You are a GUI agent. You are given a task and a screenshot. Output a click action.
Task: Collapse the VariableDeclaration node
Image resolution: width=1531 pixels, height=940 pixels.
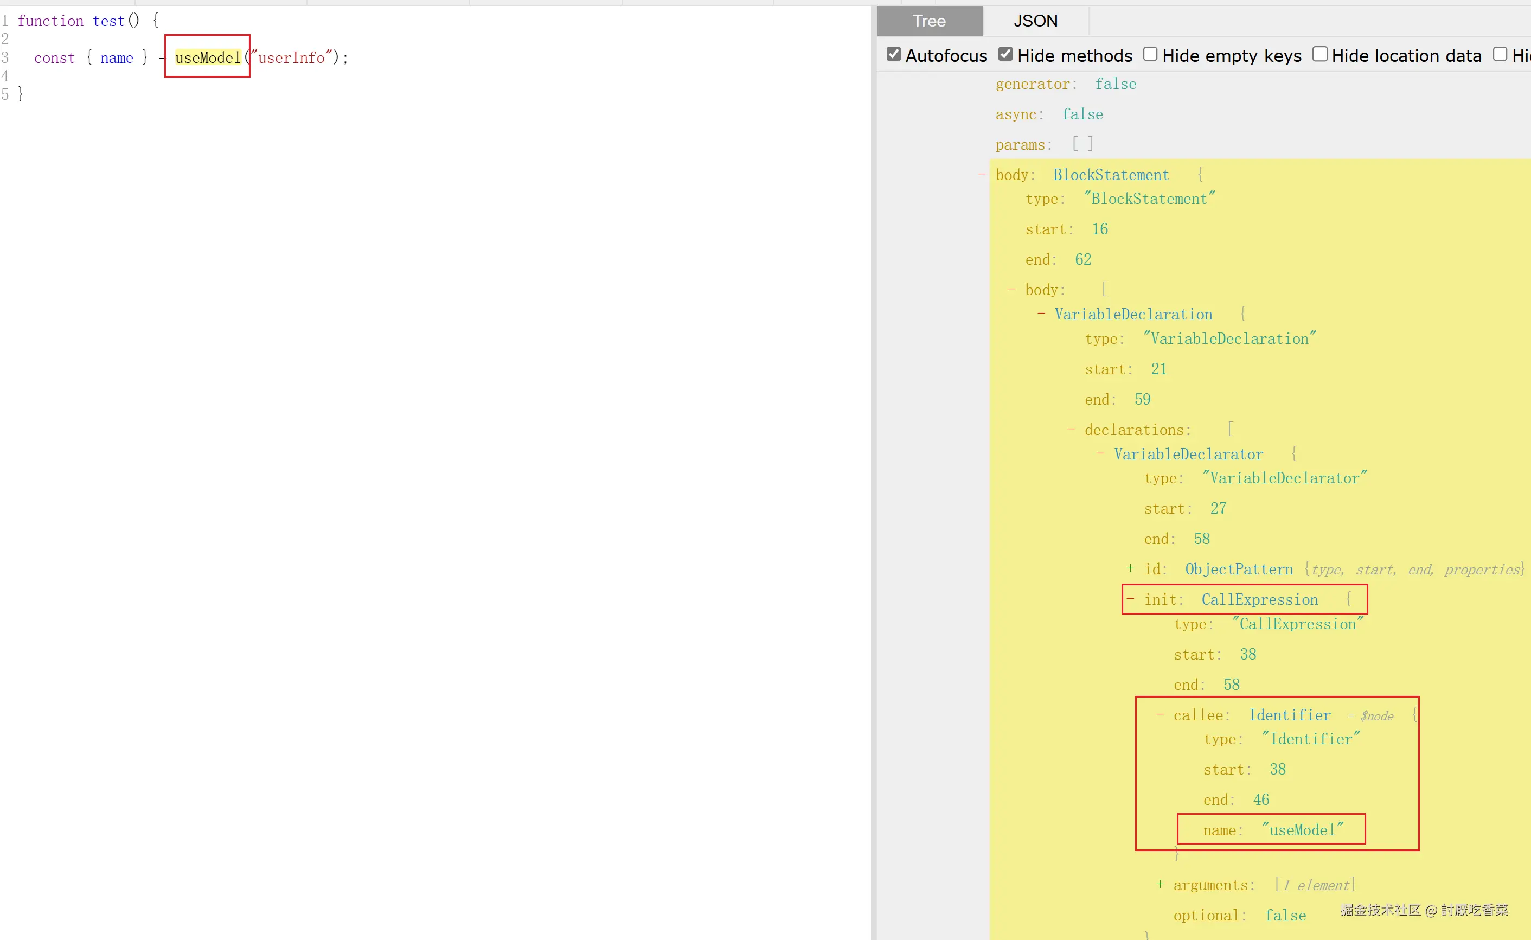coord(1041,314)
